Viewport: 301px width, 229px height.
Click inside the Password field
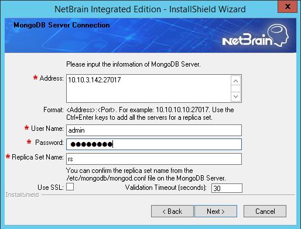(x=154, y=144)
